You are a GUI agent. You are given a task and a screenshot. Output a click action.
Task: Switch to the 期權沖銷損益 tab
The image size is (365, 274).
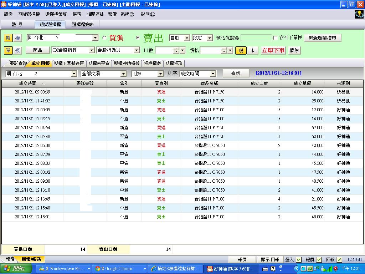tap(127, 64)
